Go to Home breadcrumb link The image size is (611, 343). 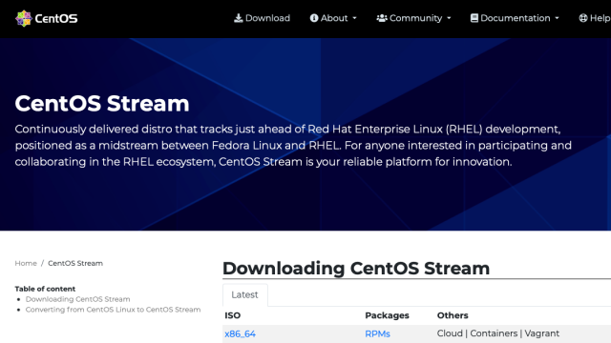26,263
